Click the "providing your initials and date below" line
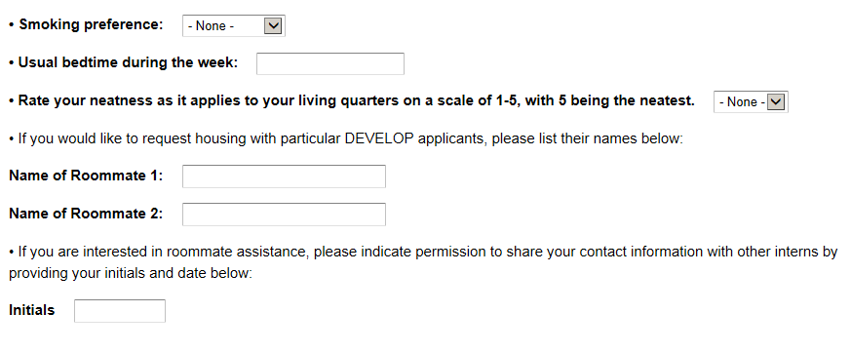 (131, 273)
